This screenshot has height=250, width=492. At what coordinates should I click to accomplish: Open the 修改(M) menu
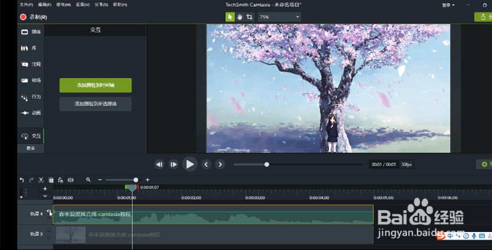(63, 5)
